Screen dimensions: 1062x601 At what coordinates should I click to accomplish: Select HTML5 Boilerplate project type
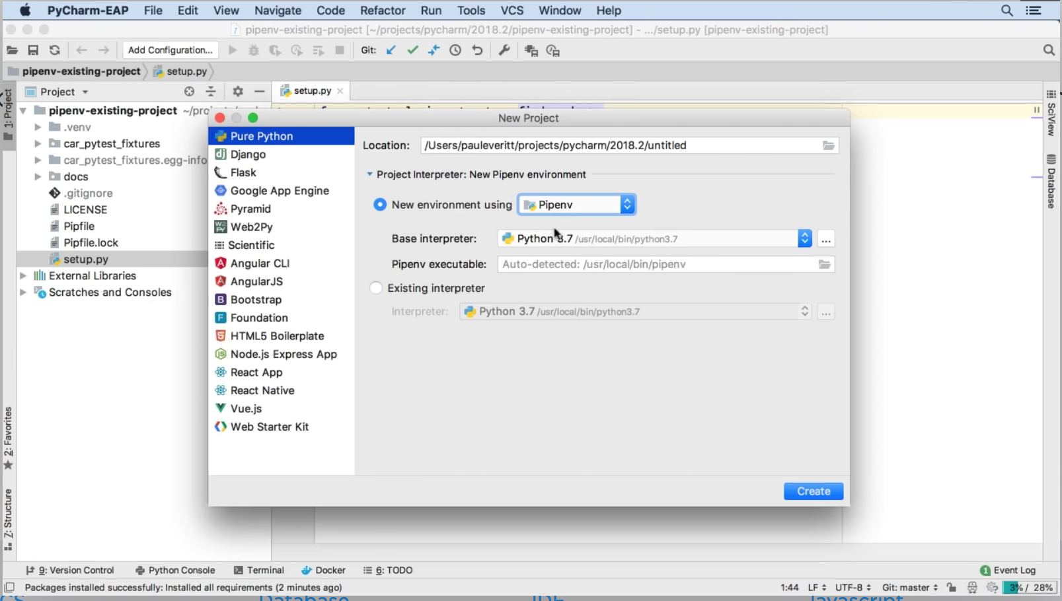[281, 336]
